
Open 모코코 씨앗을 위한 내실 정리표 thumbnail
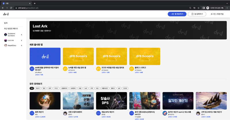click(x=112, y=56)
